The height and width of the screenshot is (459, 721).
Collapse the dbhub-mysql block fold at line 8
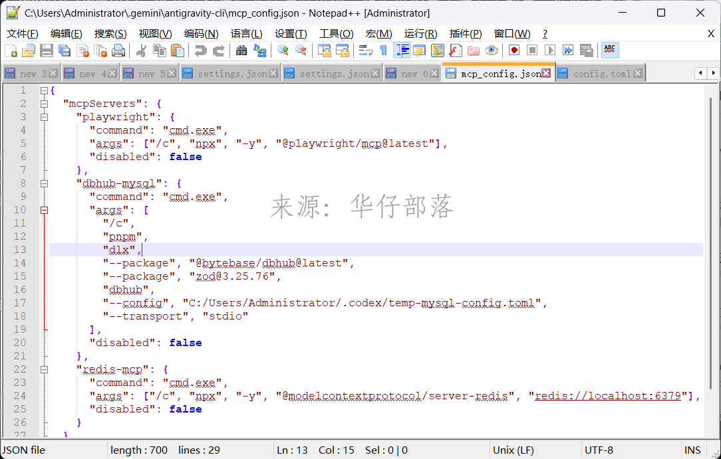click(44, 183)
